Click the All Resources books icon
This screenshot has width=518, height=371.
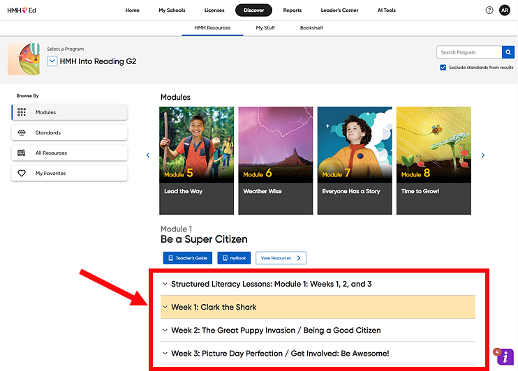(x=22, y=153)
